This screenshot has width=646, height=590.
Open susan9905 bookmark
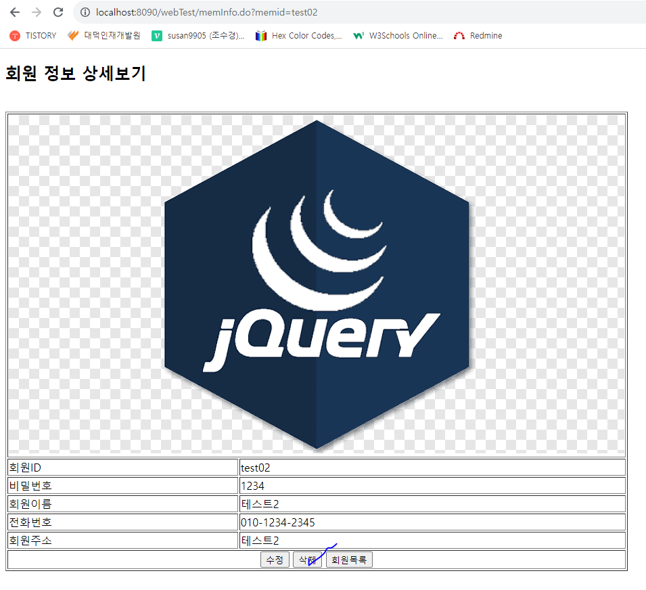click(198, 36)
